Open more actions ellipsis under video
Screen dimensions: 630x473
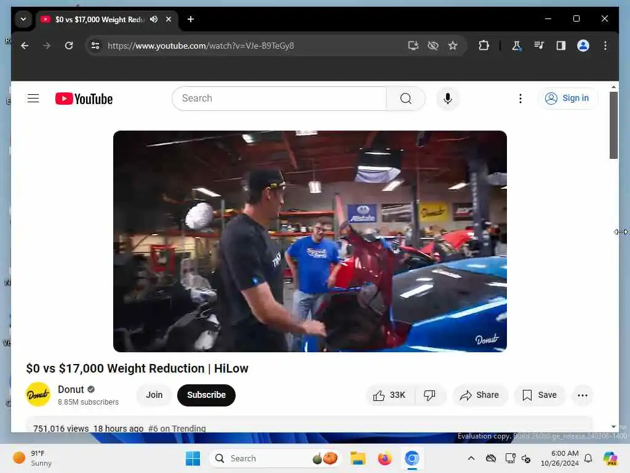[x=583, y=395]
